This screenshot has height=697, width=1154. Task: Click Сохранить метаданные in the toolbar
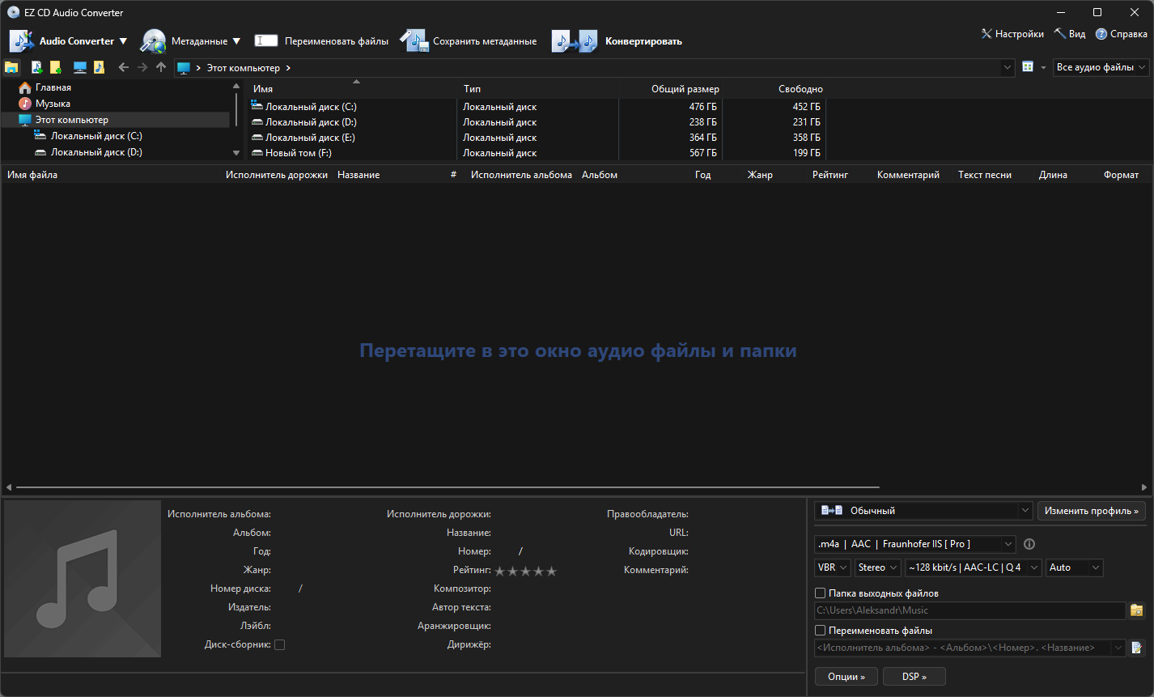pos(469,40)
